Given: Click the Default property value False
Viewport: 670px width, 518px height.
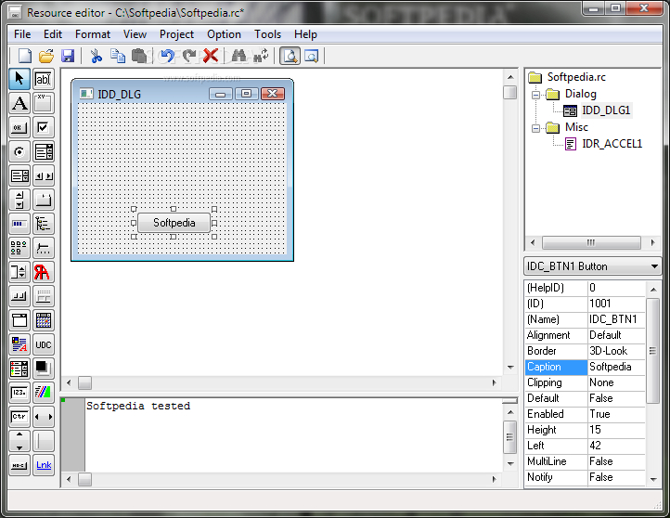Looking at the screenshot, I should [616, 398].
